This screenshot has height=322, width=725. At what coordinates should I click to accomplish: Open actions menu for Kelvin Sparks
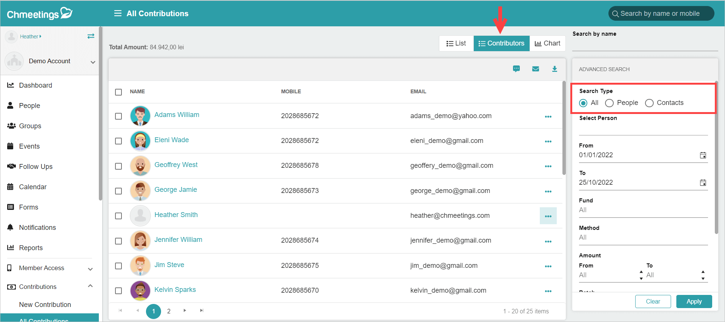(x=548, y=291)
